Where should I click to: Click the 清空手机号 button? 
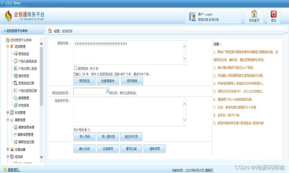pos(131,137)
